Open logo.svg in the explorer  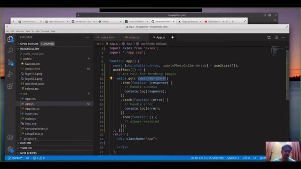[31, 123]
